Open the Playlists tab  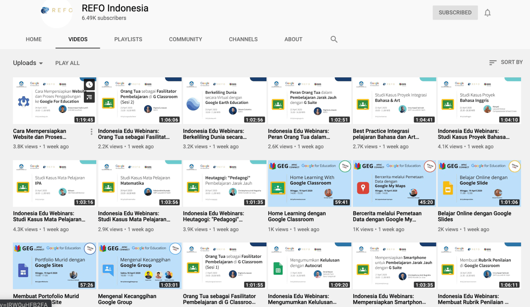128,39
